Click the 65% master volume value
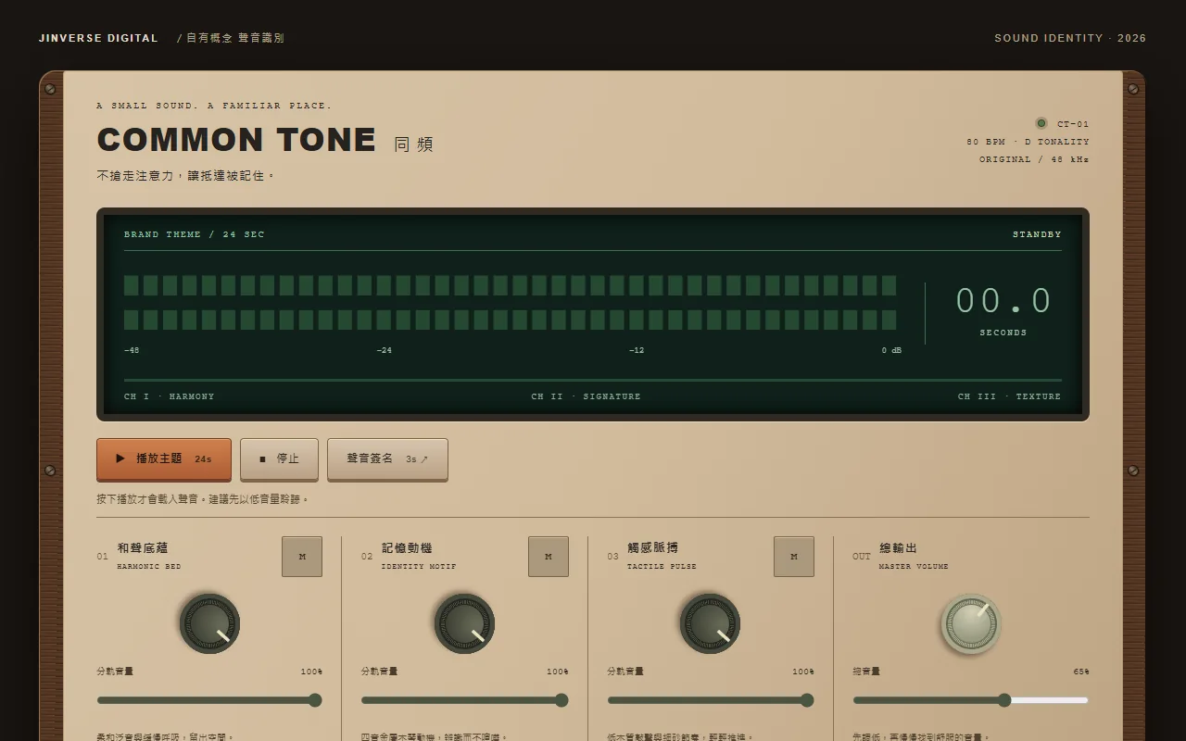 point(1081,672)
